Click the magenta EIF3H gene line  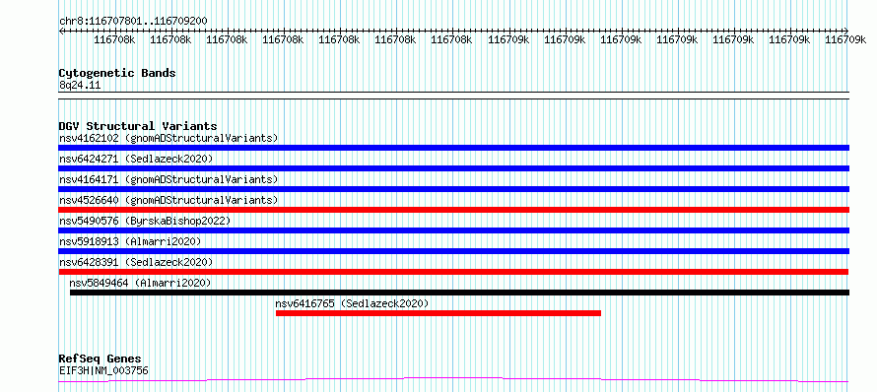point(453,380)
